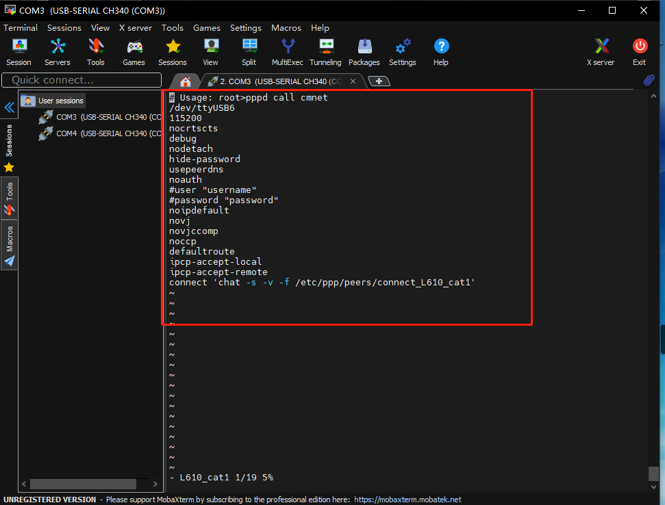Click sidebar horizontal scrollbar left arrow
Image resolution: width=665 pixels, height=505 pixels.
[x=24, y=484]
